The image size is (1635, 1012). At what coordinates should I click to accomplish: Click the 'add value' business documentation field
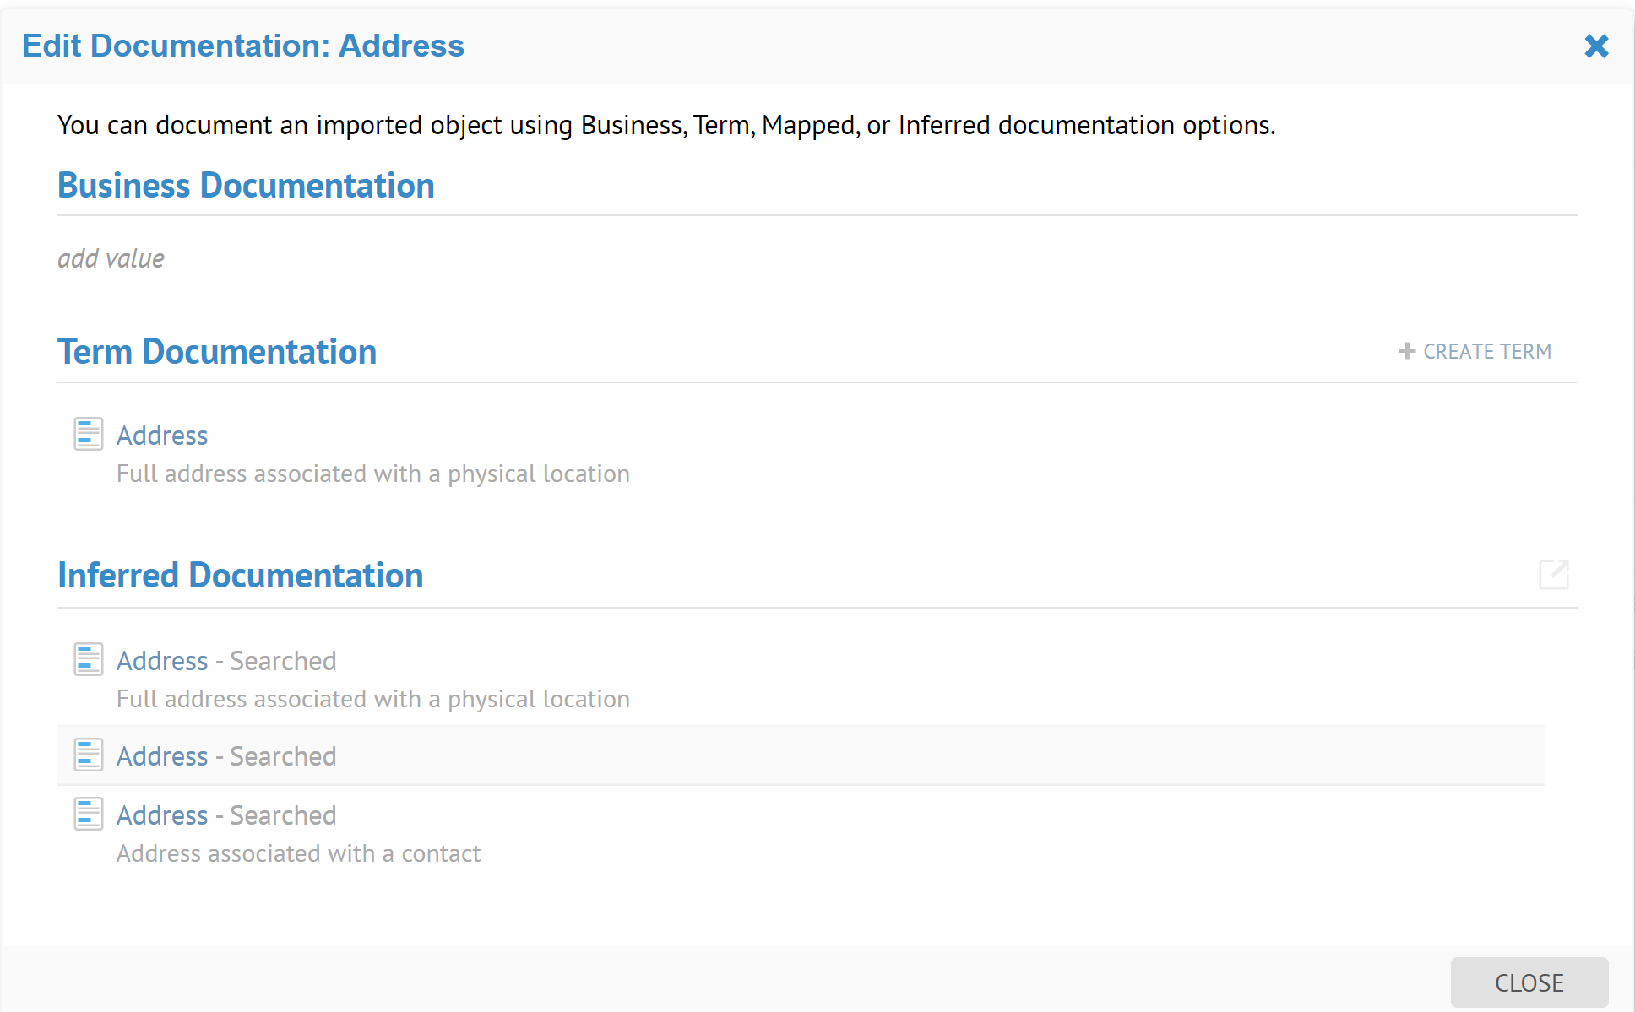[x=111, y=258]
